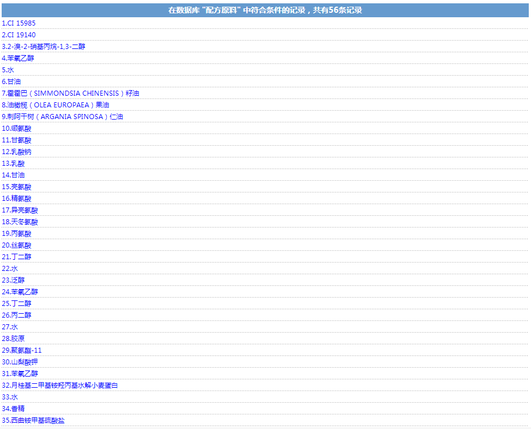Open entry 15 亮氨酸
The width and height of the screenshot is (531, 430).
(x=17, y=187)
